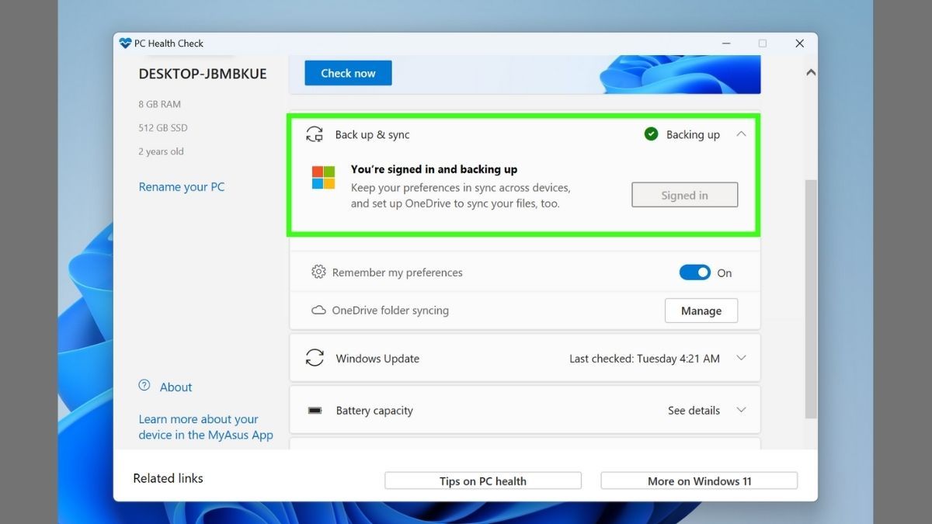The image size is (932, 524).
Task: Click the green Backing up status checkmark
Action: (651, 134)
